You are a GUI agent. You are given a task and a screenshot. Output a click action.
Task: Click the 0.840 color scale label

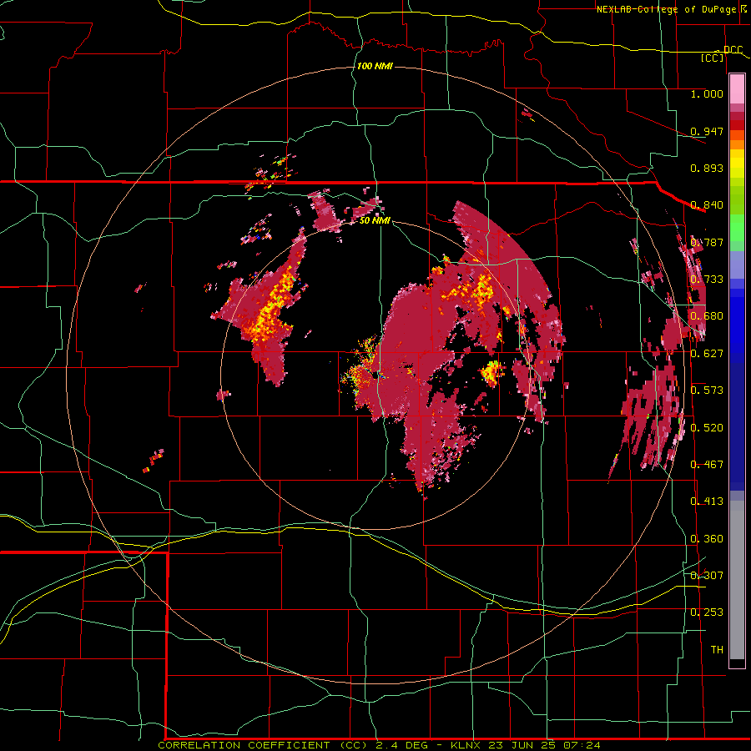click(707, 205)
